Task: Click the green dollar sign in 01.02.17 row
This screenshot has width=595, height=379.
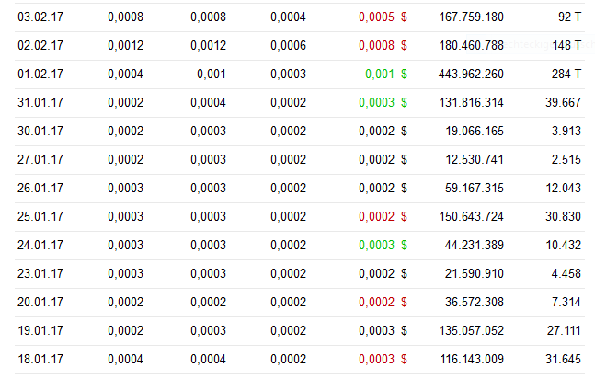Action: pos(404,74)
